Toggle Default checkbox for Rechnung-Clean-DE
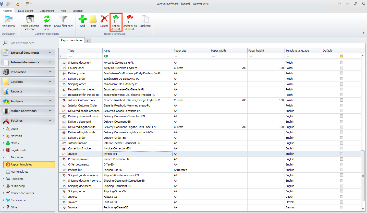Viewport: 367px width, 213px height. click(x=341, y=207)
